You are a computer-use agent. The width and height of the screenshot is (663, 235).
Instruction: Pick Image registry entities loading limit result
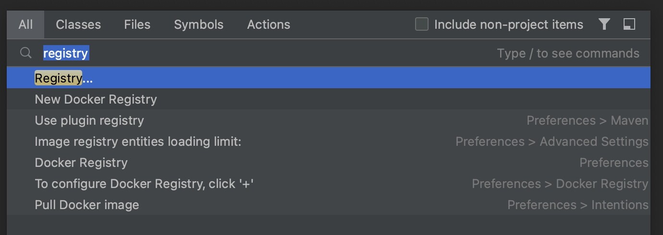[x=138, y=141]
